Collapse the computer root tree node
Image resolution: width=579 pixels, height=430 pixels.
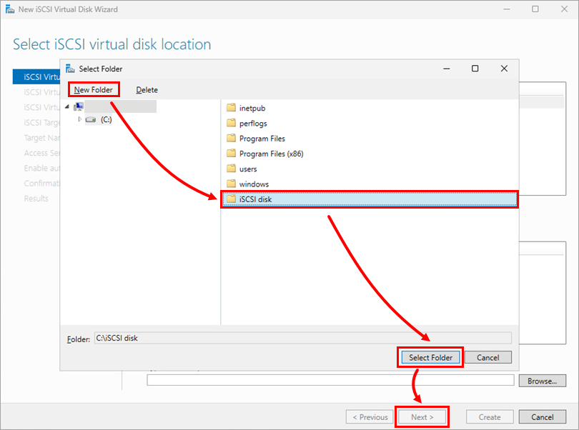pyautogui.click(x=67, y=106)
